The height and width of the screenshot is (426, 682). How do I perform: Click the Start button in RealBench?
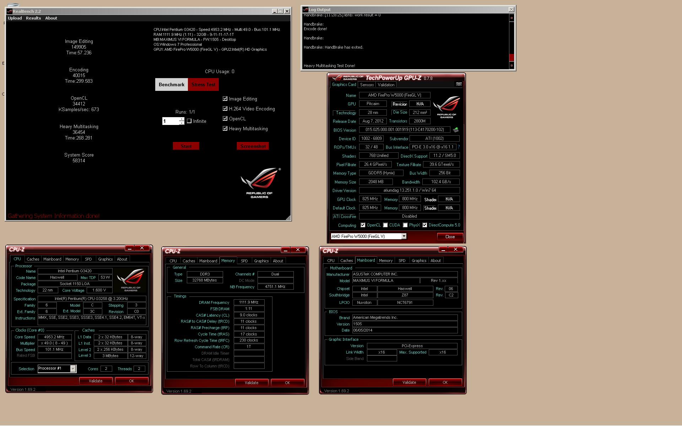point(186,146)
